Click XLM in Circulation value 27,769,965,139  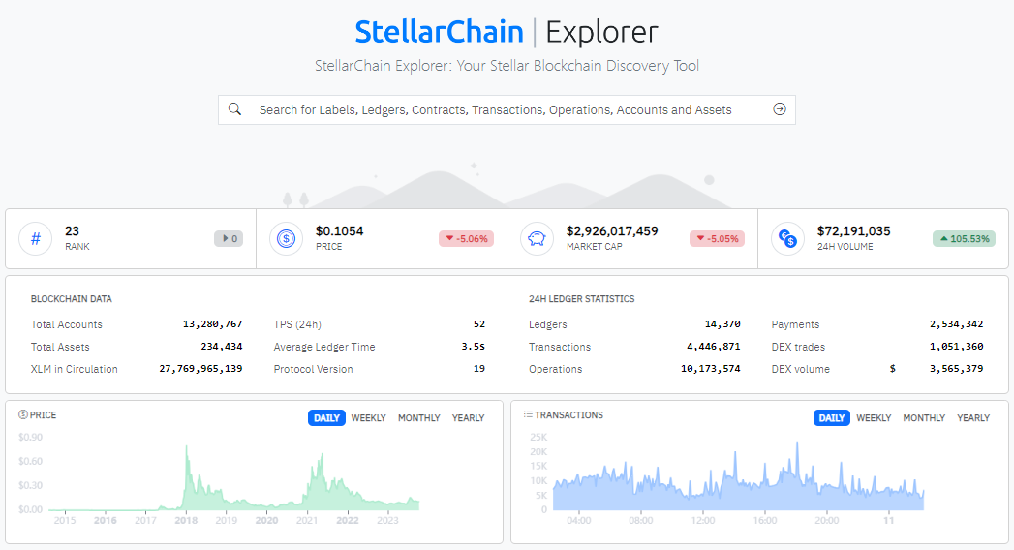201,369
